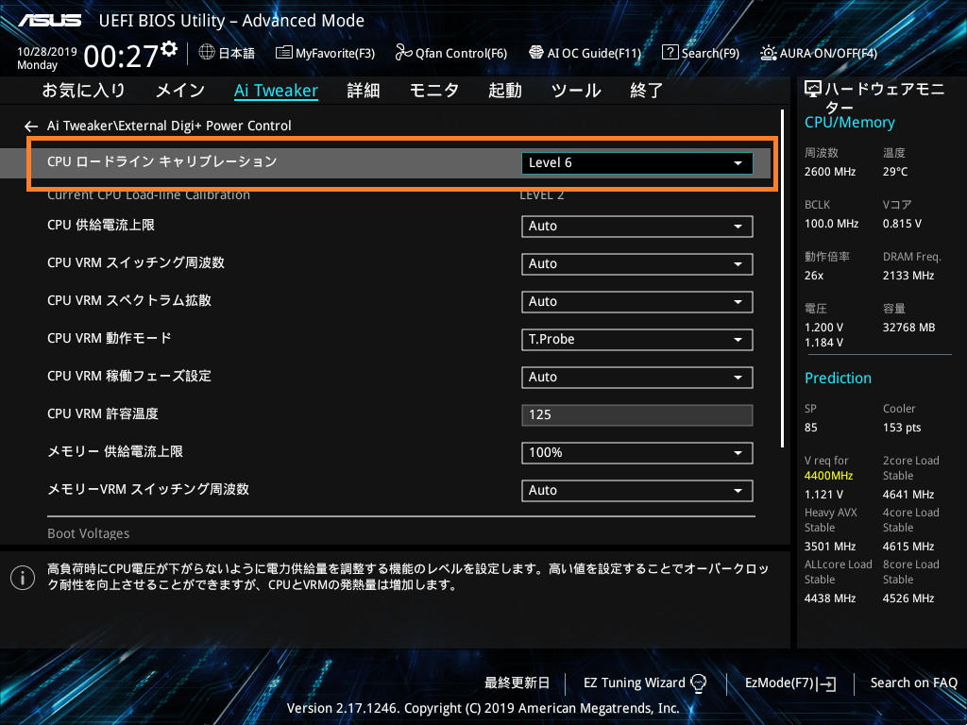Click the 2133 MHz DRAM Freq. value
The height and width of the screenshot is (725, 967).
[x=908, y=276]
